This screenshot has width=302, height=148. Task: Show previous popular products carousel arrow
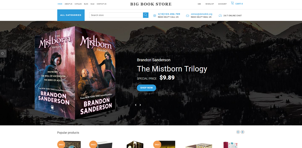(x=238, y=132)
